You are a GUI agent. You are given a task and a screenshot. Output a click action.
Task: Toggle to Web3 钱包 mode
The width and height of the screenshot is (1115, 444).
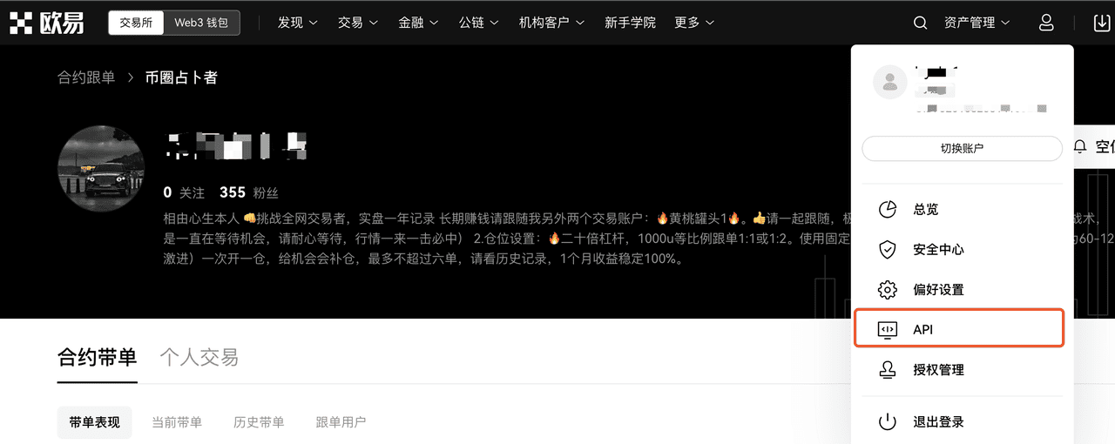pyautogui.click(x=201, y=23)
